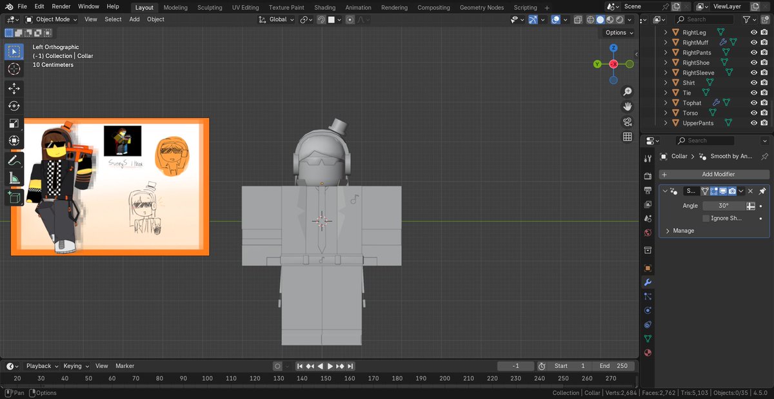Hide the Tophat object in outliner
Image resolution: width=774 pixels, height=399 pixels.
[x=753, y=102]
